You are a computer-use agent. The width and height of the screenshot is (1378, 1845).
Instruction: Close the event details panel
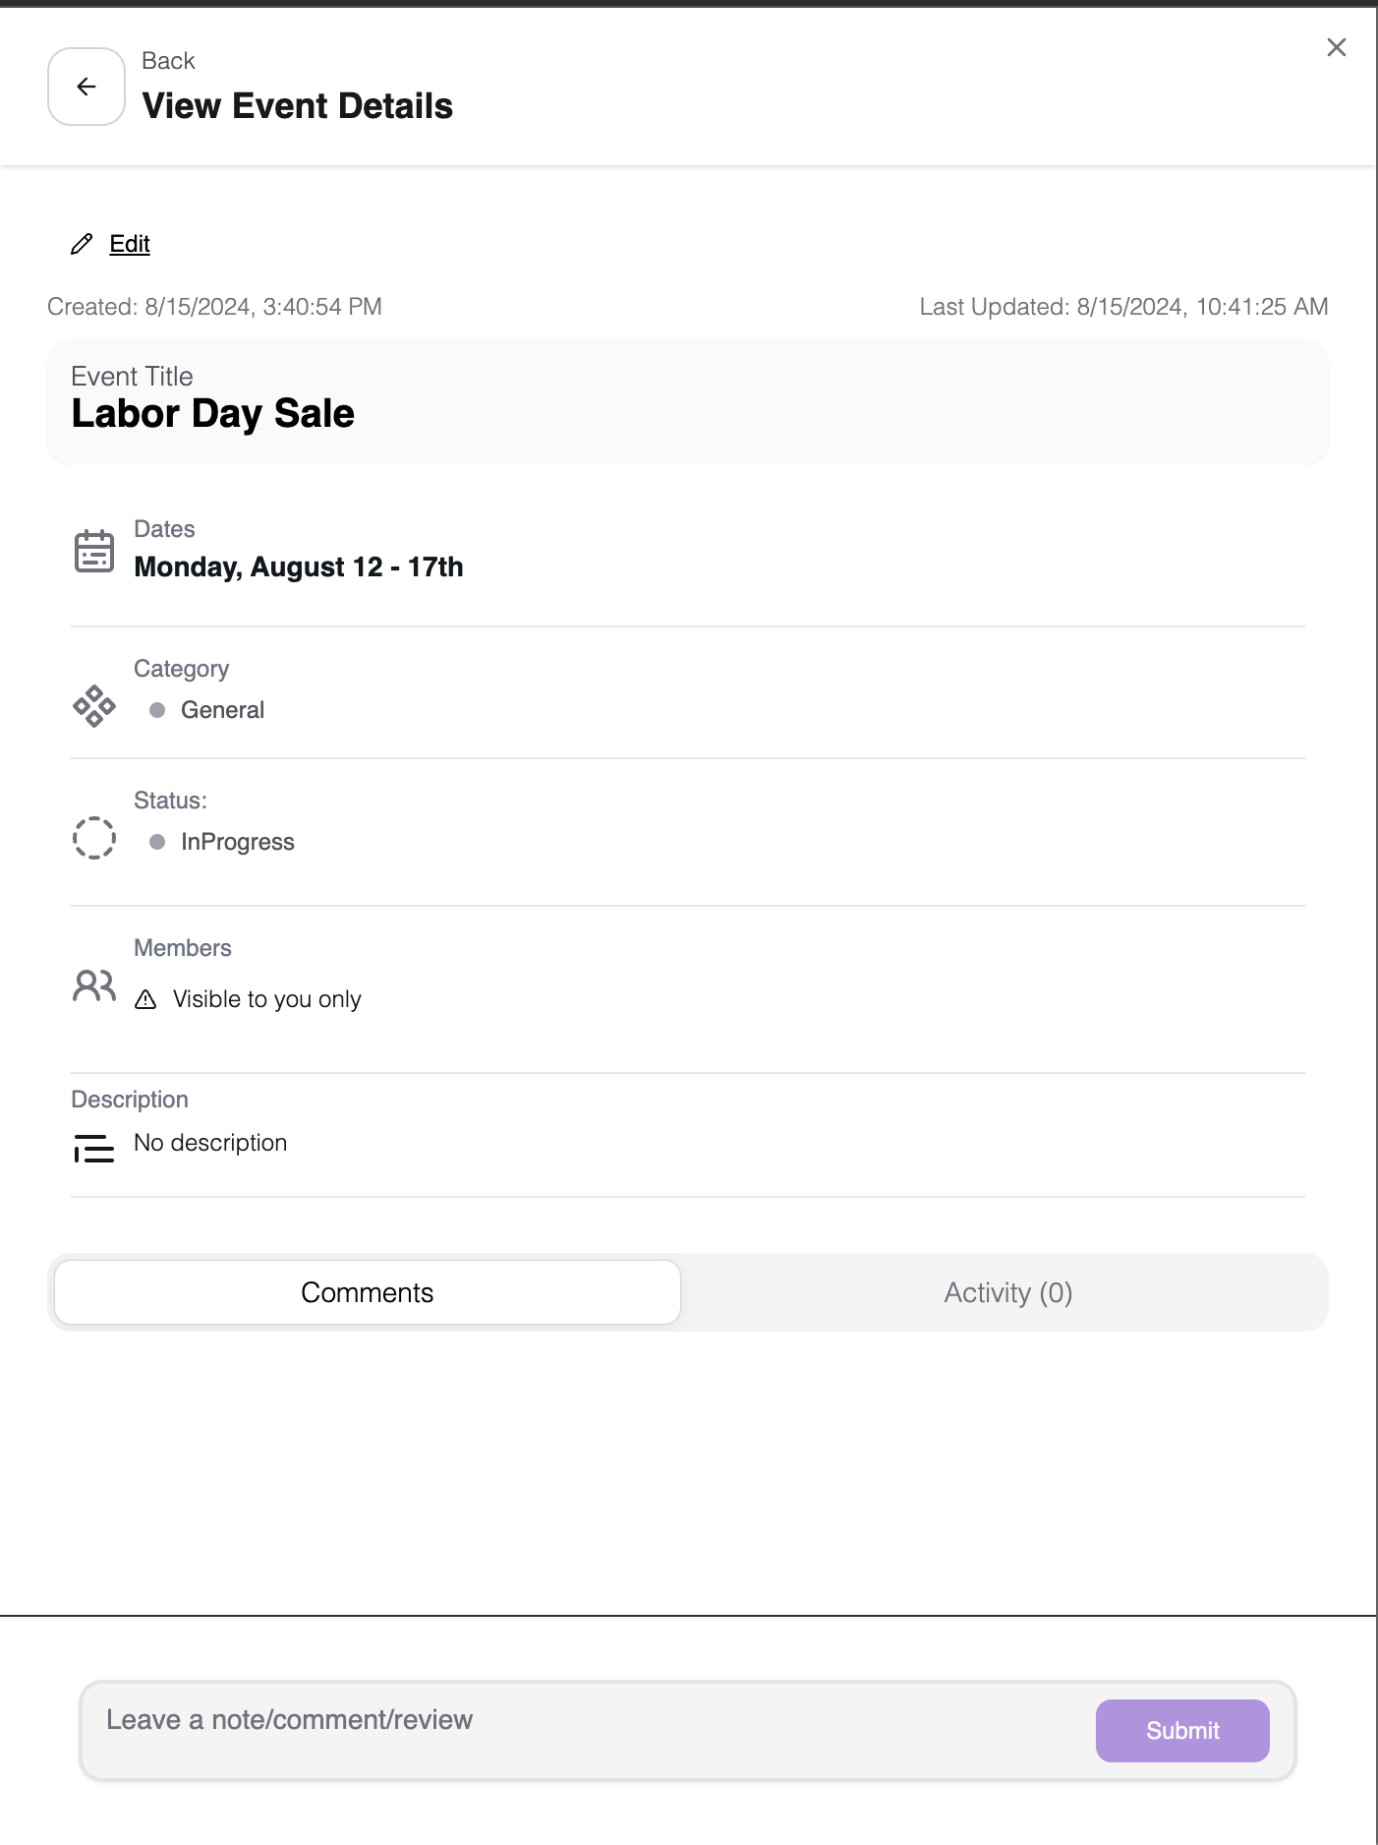point(1336,47)
